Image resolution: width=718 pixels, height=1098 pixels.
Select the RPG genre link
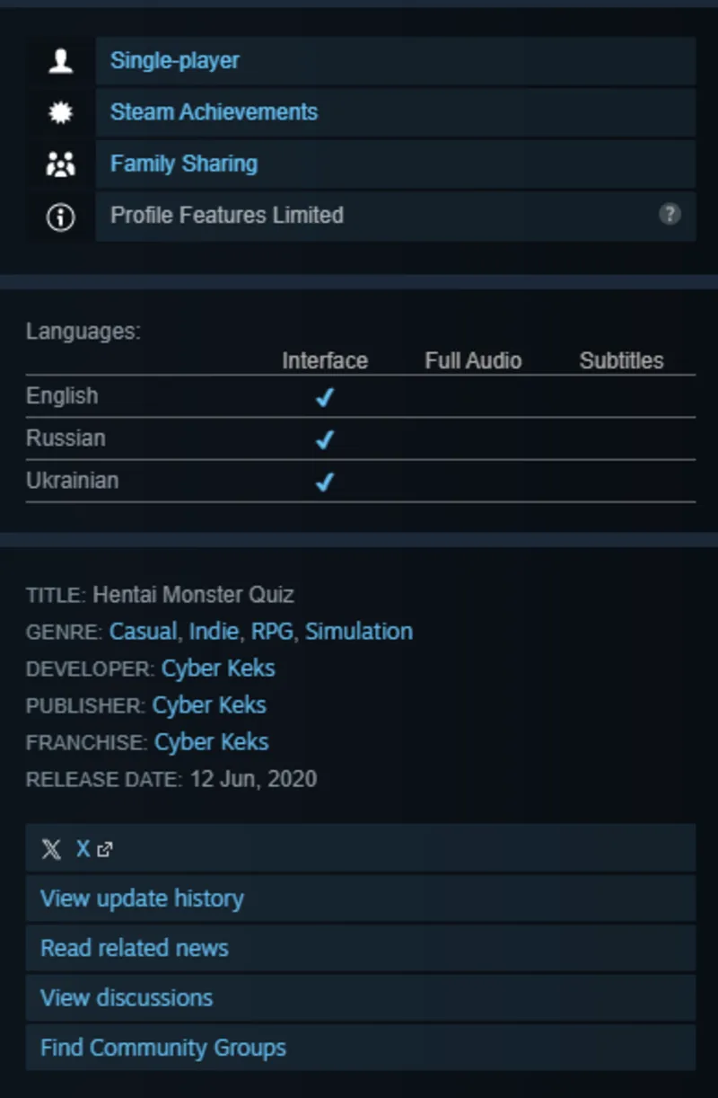272,632
